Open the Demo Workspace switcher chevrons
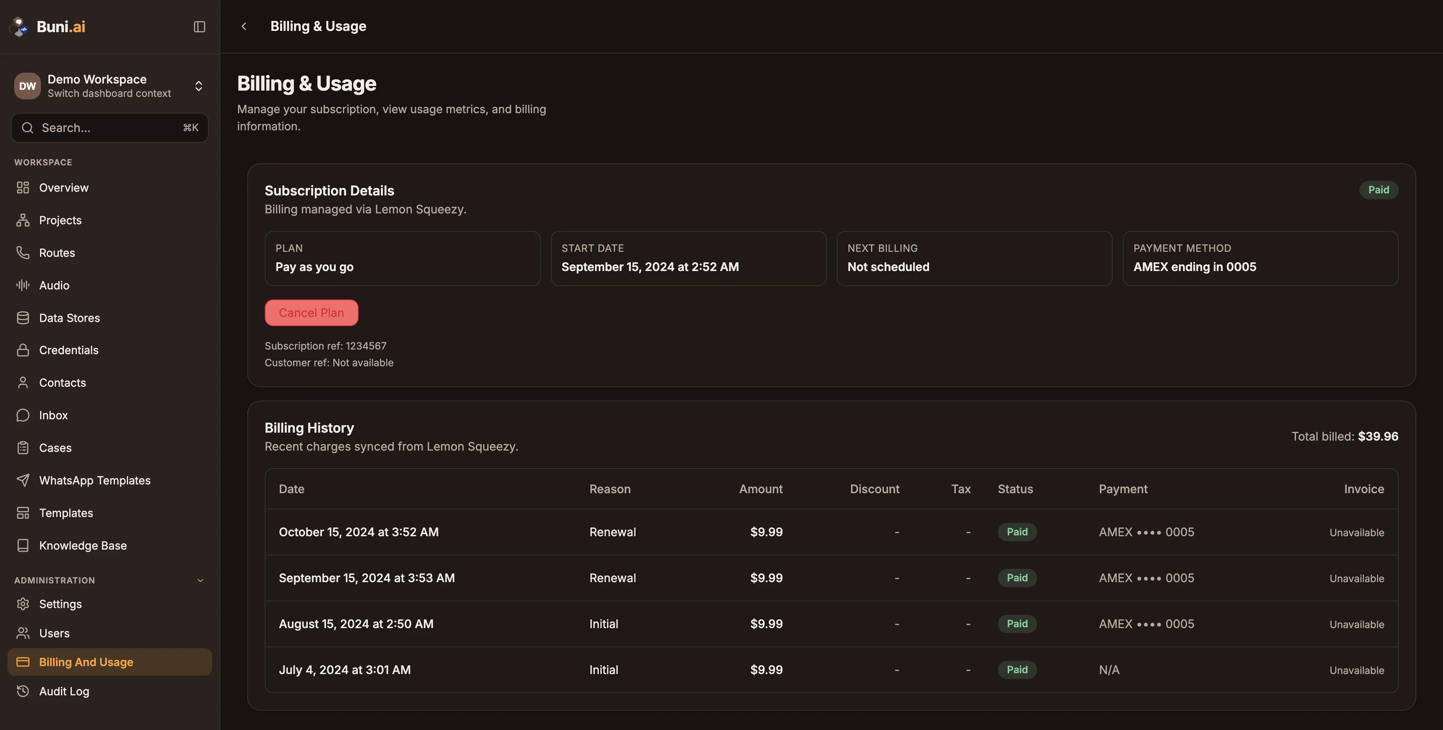 point(199,86)
